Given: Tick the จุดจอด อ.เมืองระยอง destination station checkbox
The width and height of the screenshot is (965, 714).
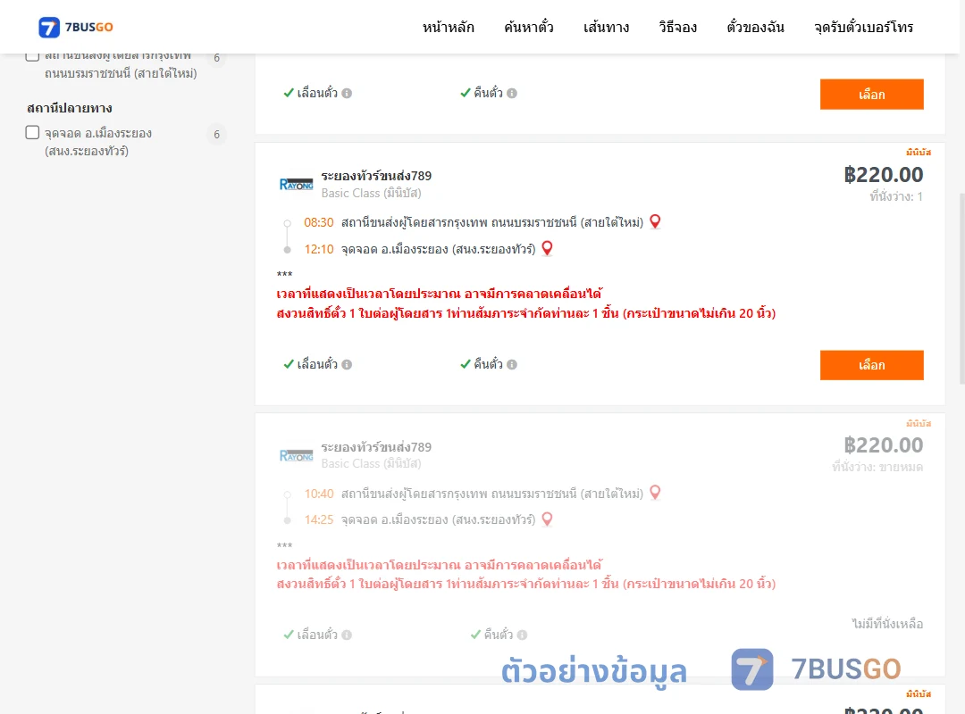Looking at the screenshot, I should click(33, 132).
